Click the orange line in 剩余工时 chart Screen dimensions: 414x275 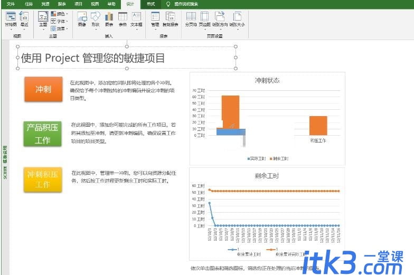pyautogui.click(x=275, y=191)
